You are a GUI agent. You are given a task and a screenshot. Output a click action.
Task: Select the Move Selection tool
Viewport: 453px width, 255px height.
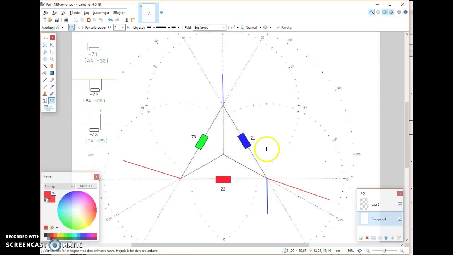pos(52,52)
